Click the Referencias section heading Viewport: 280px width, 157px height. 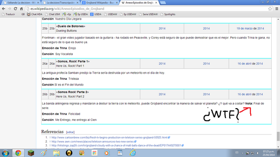point(52,132)
